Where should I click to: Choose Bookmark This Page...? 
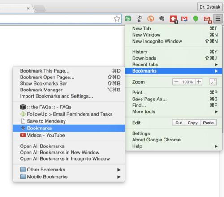pos(69,71)
